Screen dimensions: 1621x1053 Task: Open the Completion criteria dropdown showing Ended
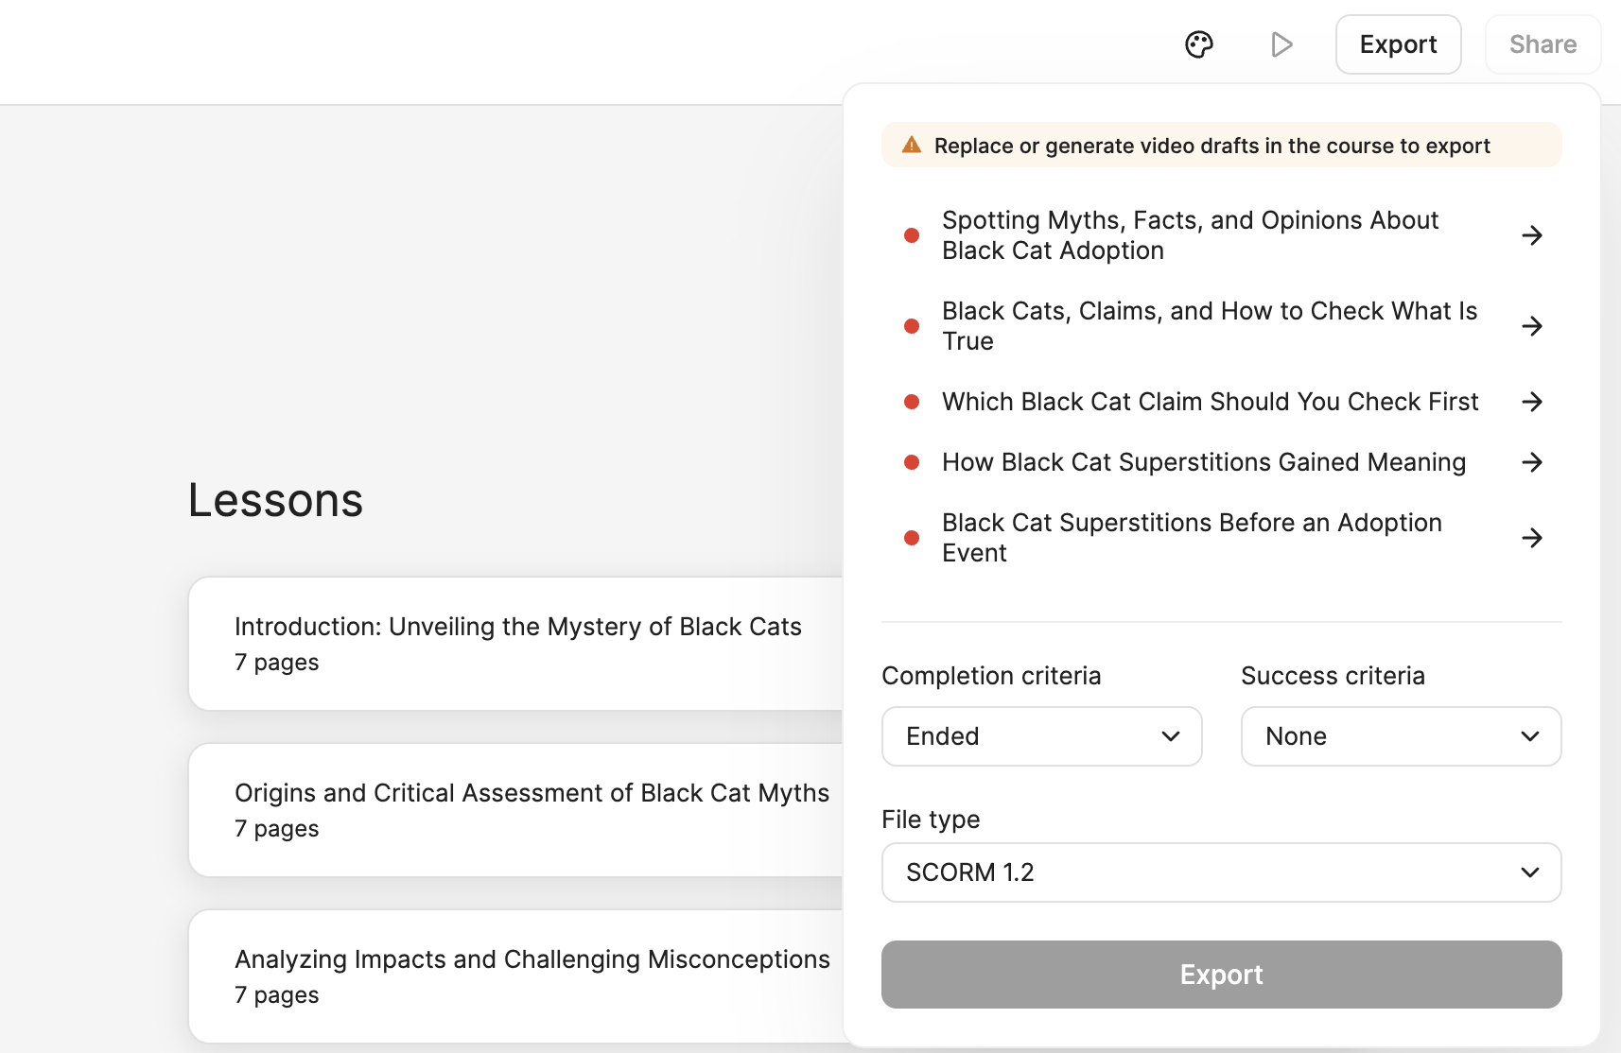click(1041, 736)
